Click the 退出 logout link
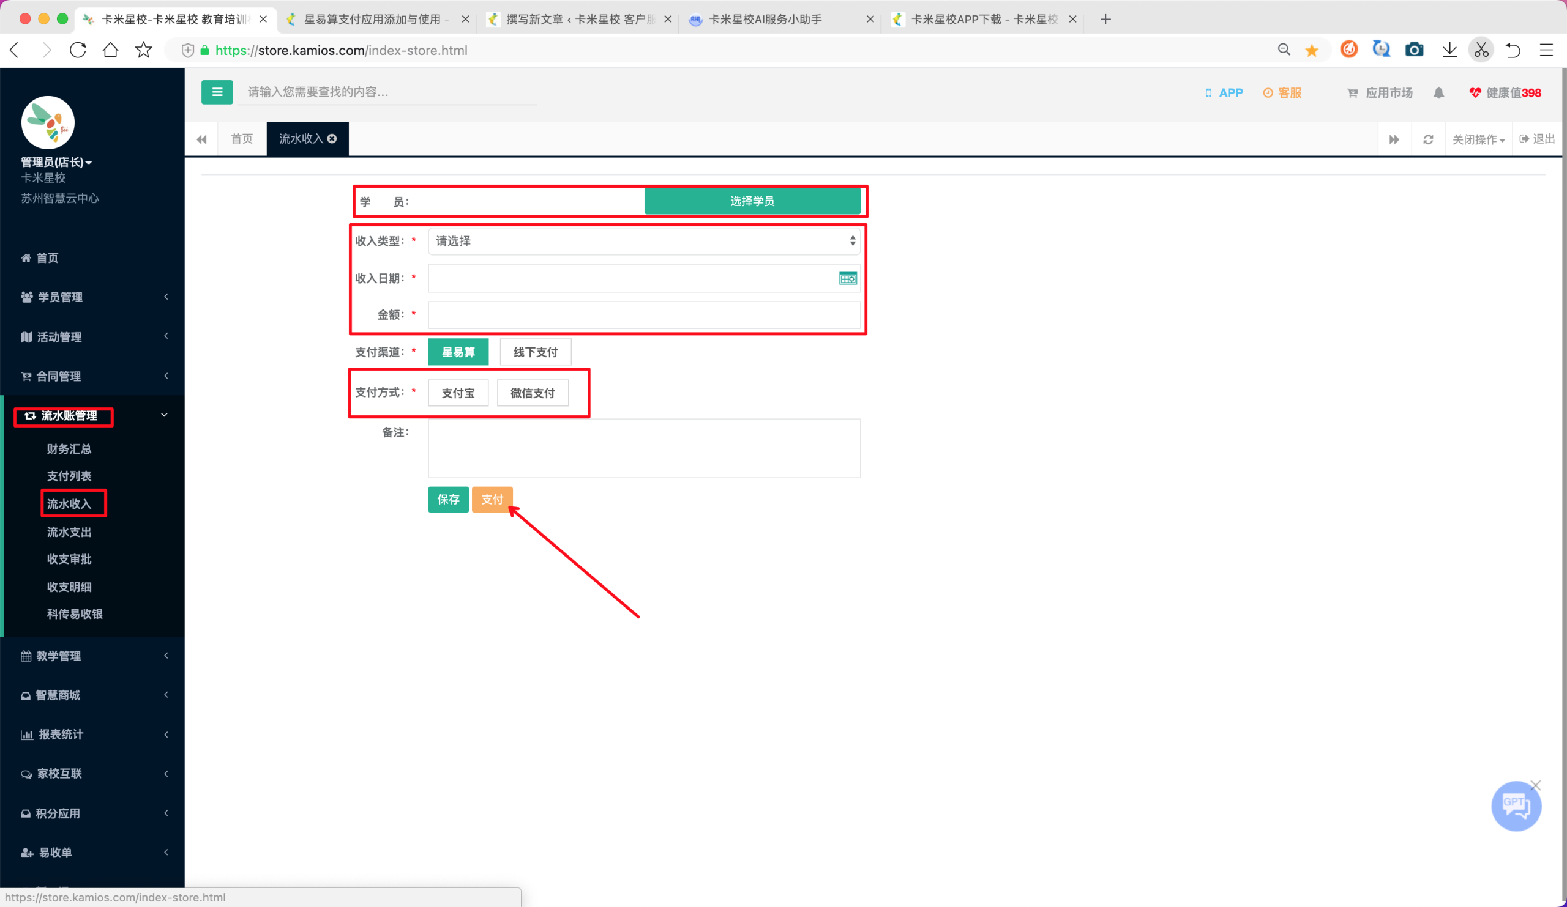 point(1537,139)
